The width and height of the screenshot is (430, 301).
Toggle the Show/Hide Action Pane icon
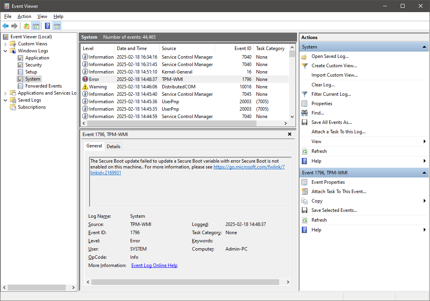[57, 26]
